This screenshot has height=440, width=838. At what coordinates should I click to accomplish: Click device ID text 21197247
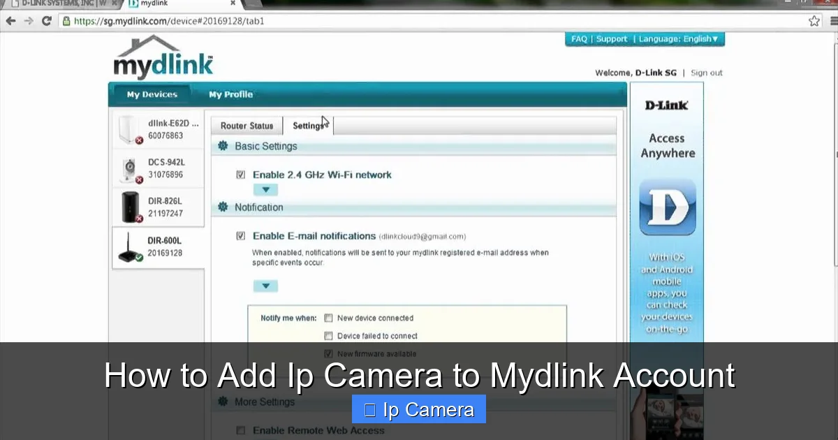[166, 214]
